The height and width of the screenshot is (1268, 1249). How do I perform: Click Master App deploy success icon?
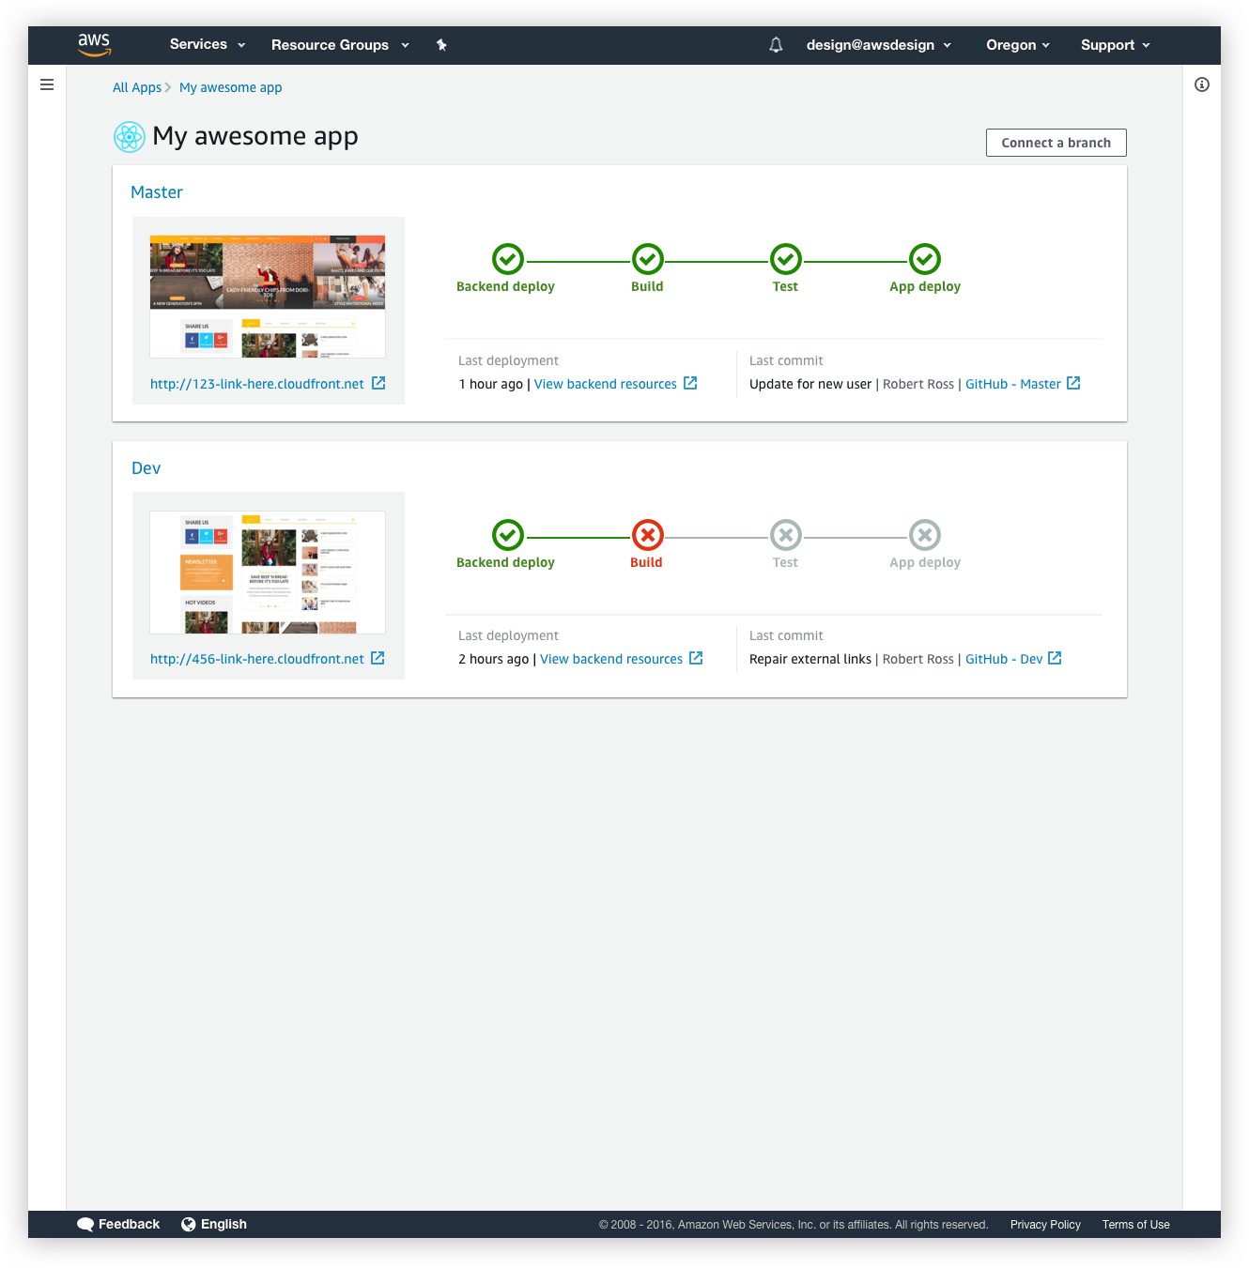pos(925,259)
